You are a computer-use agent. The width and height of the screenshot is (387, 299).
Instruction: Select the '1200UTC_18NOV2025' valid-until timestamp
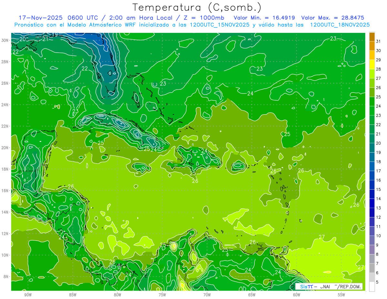coord(340,25)
